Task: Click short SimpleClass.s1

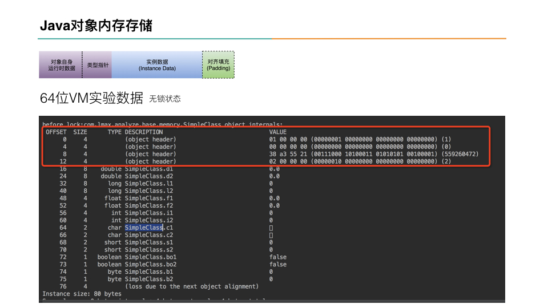Action: click(138, 242)
